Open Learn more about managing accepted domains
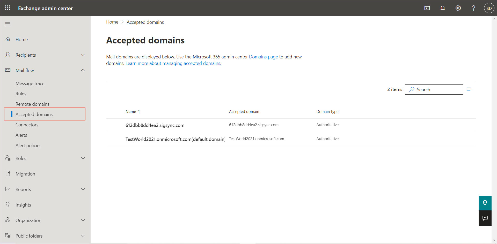Image resolution: width=497 pixels, height=244 pixels. point(173,63)
